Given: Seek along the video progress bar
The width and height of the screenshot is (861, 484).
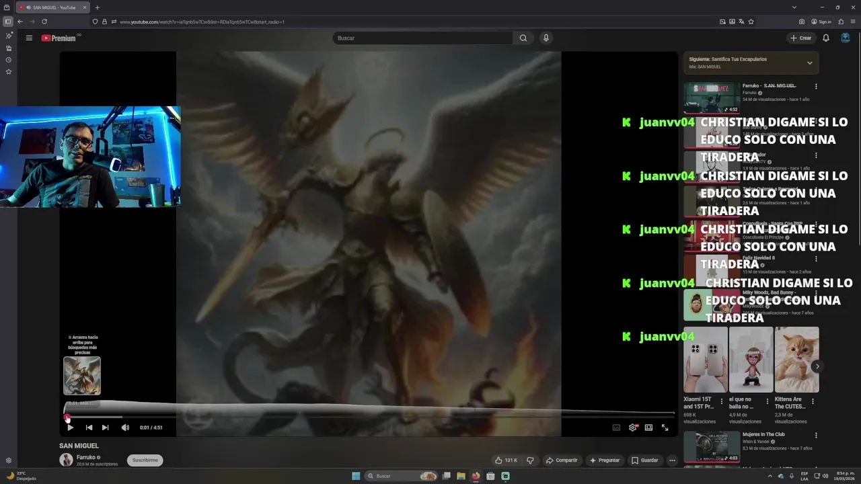Looking at the screenshot, I should (x=369, y=416).
